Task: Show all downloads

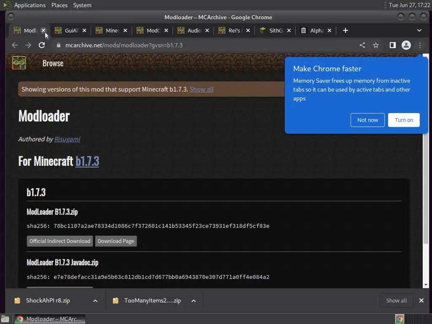Action: [397, 300]
